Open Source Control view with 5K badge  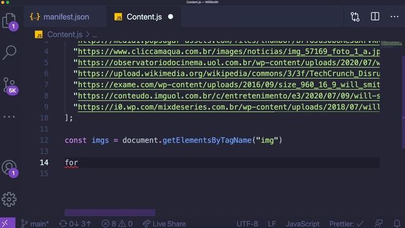tap(10, 86)
